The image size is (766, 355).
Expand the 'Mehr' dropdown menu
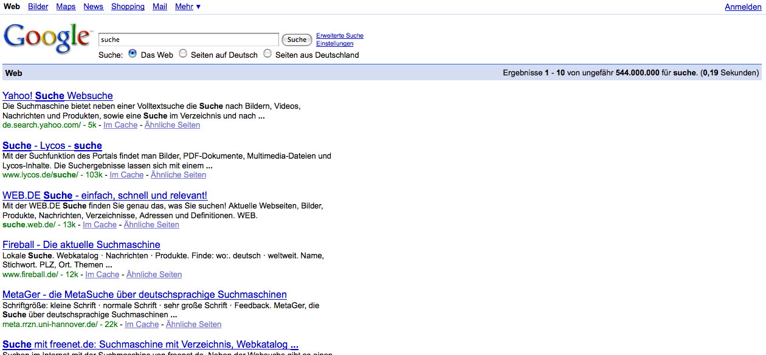(x=187, y=7)
